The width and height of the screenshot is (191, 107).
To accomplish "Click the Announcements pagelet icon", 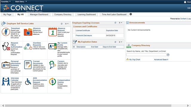I will 127,23.
